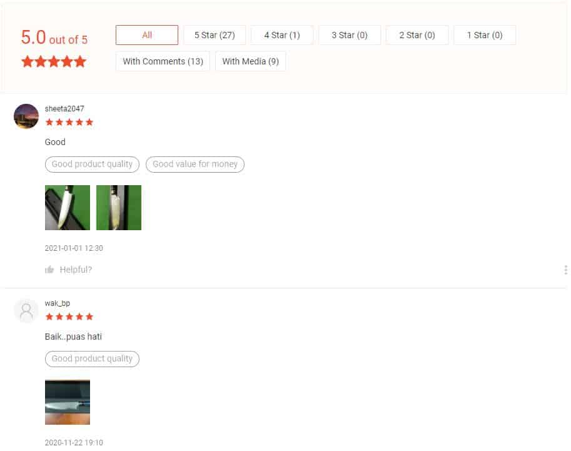Filter reviews by 4 Star (1)
The image size is (571, 451).
pyautogui.click(x=282, y=35)
